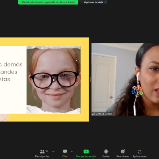159x159 pixels.
Task: Open the Opciones de vista dropdown
Action: click(95, 2)
